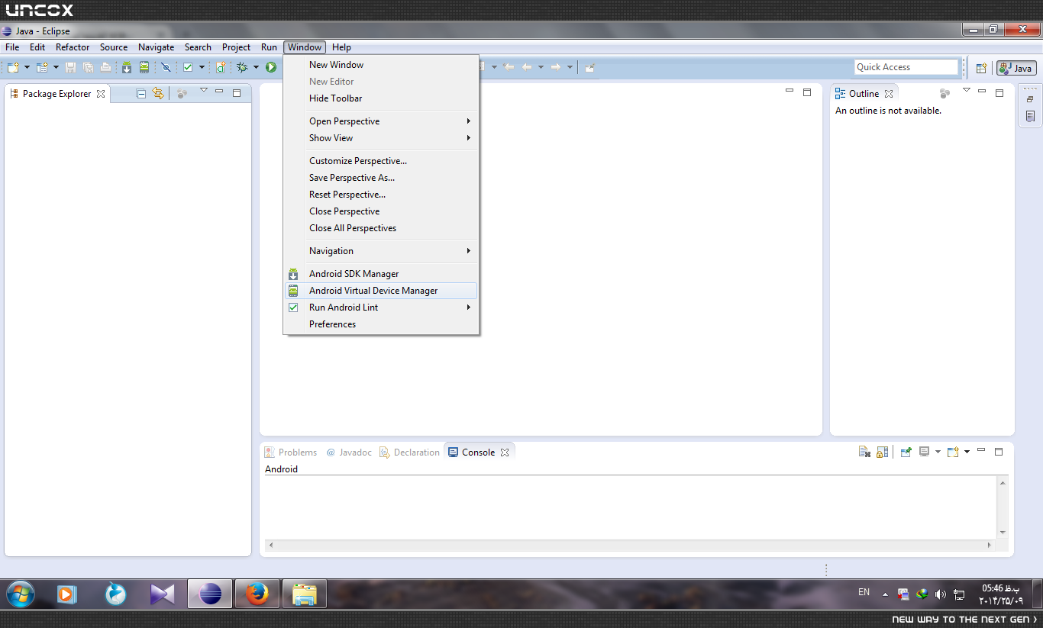Image resolution: width=1043 pixels, height=628 pixels.
Task: Click the Display Selected Console icon
Action: click(x=924, y=452)
